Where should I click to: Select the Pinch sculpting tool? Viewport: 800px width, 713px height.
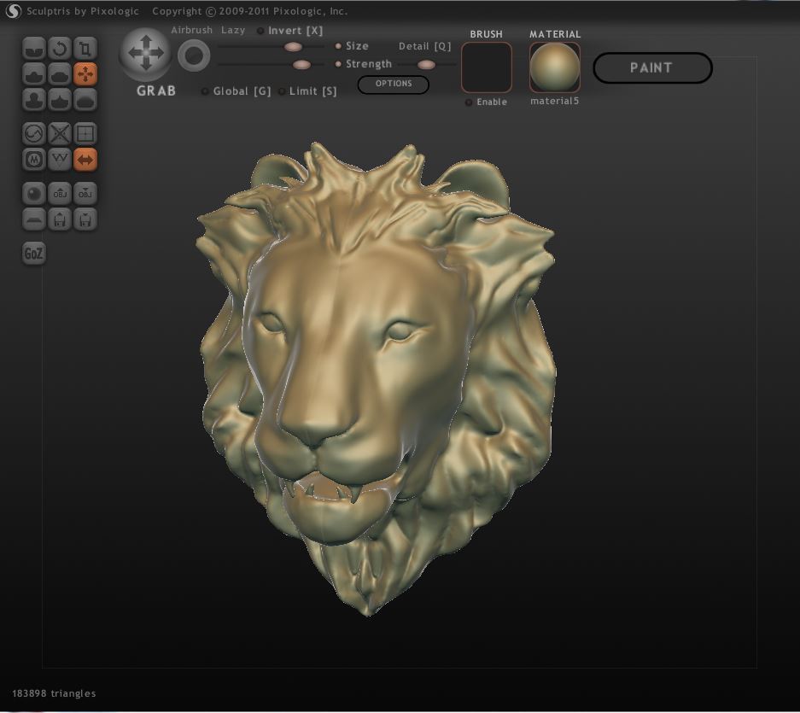pyautogui.click(x=60, y=100)
